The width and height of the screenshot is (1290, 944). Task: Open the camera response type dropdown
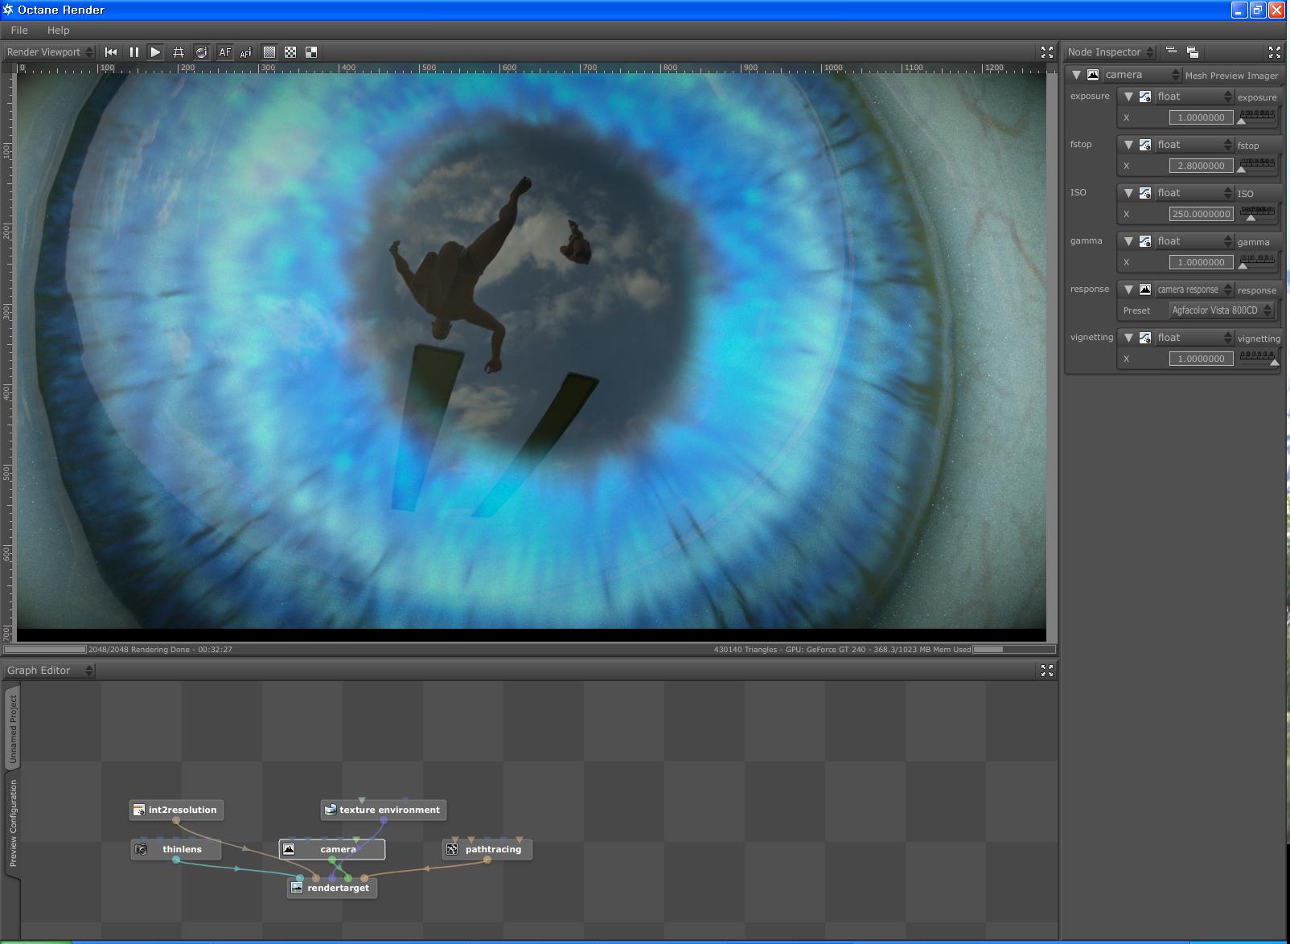[x=1193, y=289]
